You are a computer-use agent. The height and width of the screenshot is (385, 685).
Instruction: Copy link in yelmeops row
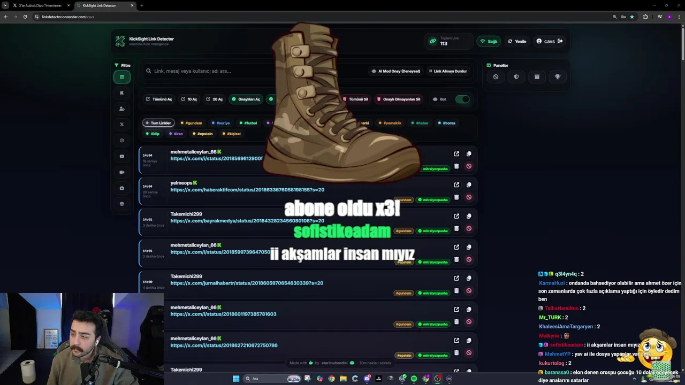coord(469,184)
